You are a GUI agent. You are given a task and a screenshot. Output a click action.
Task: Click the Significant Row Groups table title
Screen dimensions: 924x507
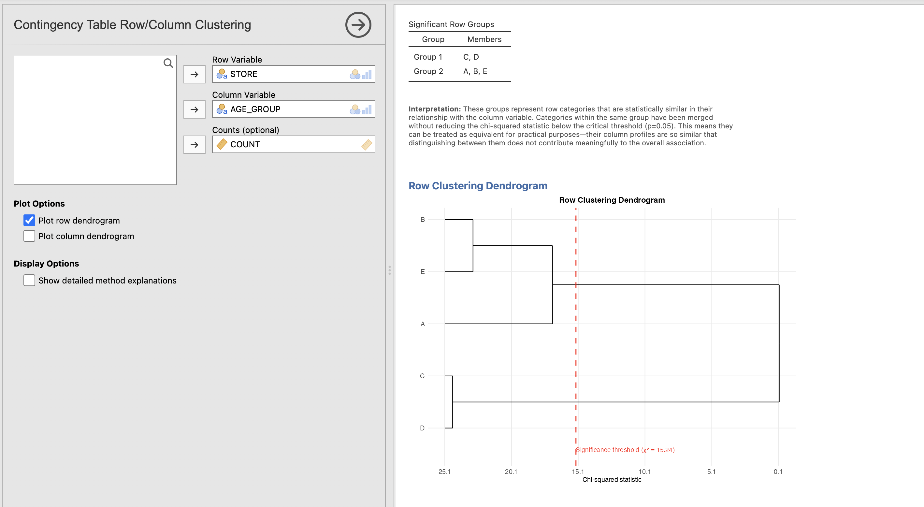(451, 24)
